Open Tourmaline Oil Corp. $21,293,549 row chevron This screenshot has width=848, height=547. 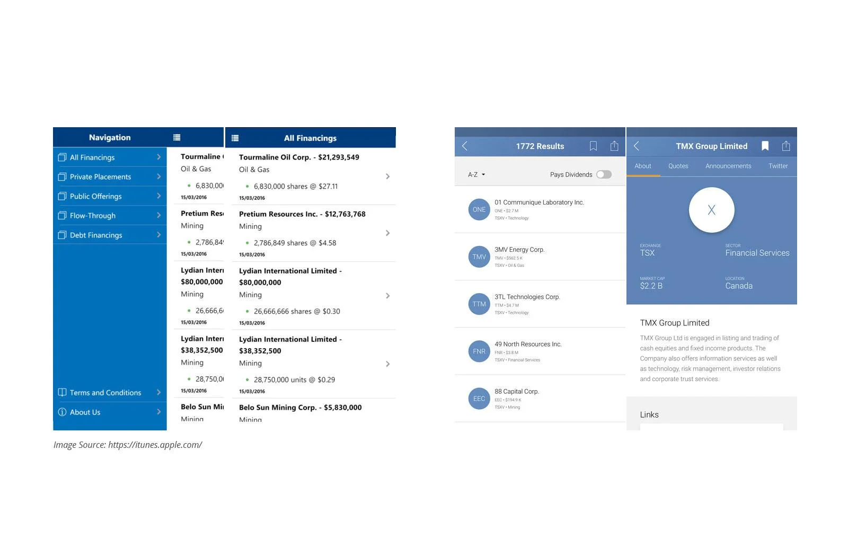click(x=387, y=177)
